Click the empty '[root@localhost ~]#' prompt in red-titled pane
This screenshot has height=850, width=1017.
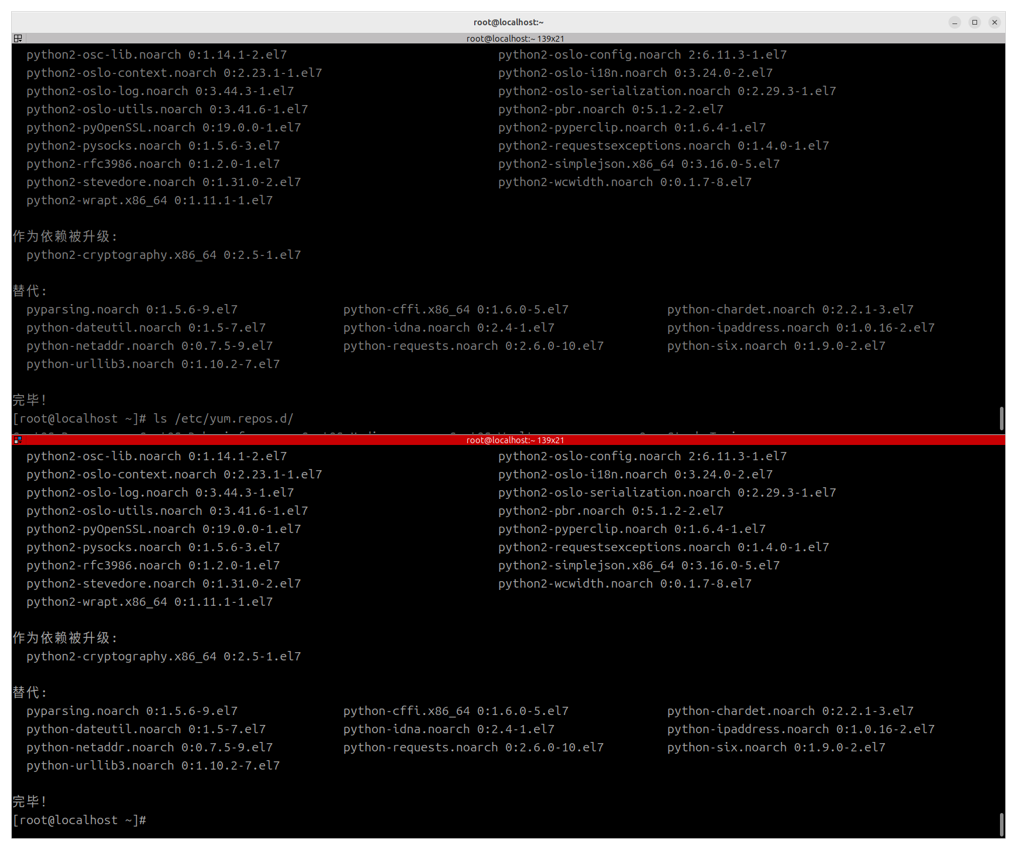(x=79, y=820)
